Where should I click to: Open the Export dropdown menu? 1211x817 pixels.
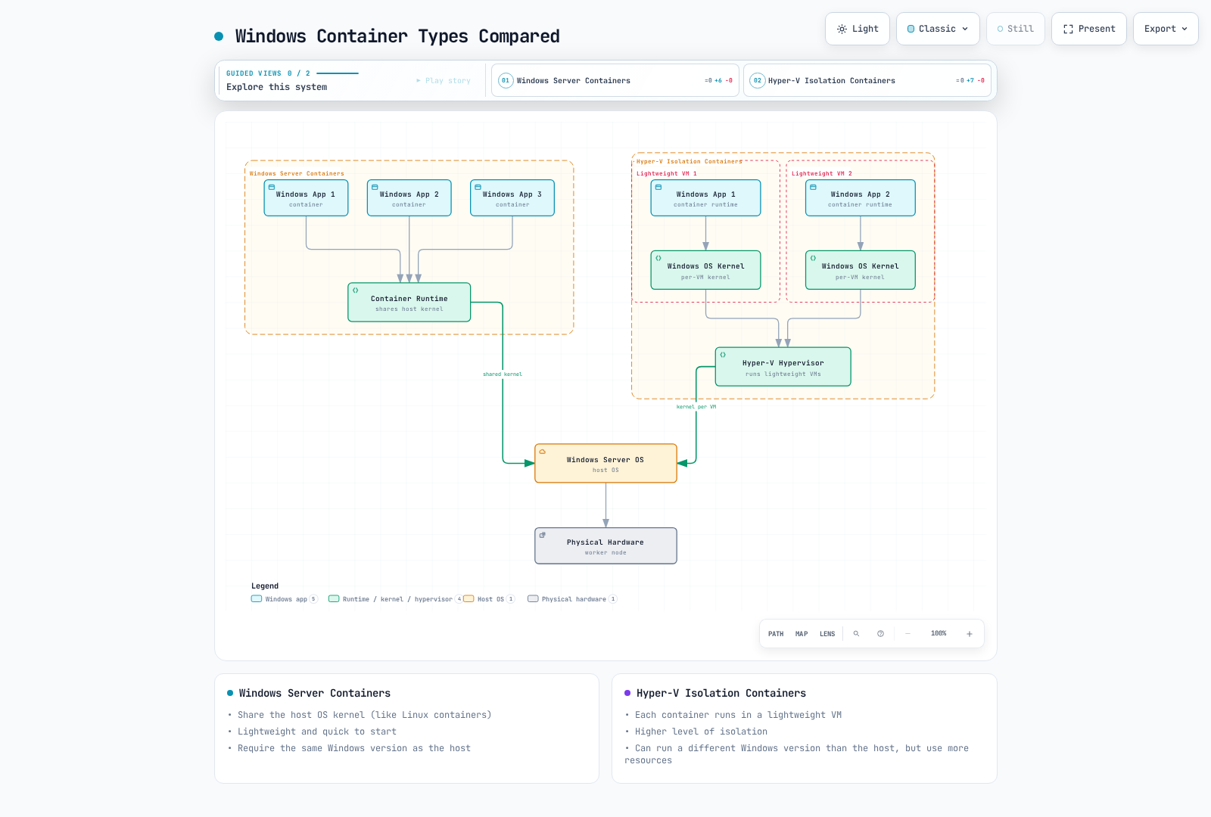1166,29
